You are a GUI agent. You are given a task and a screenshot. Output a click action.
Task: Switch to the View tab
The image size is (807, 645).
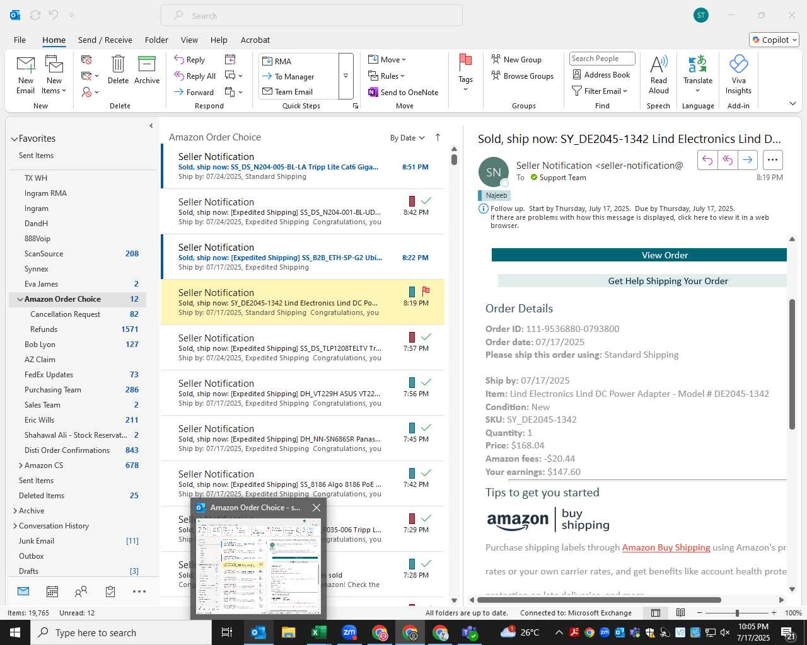point(189,40)
